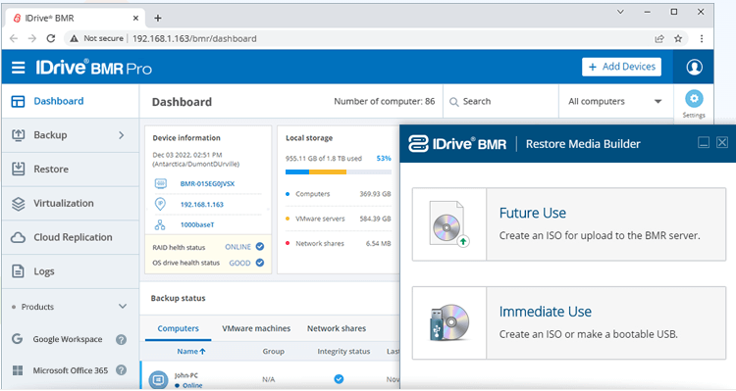736x391 pixels.
Task: Open the BMR-015EG0JVSX device link
Action: click(x=207, y=184)
